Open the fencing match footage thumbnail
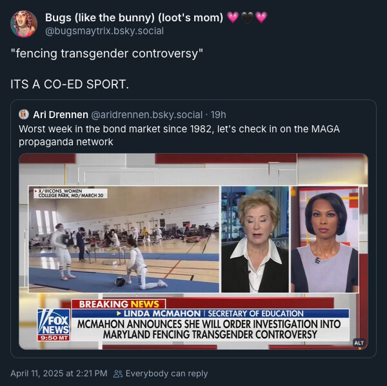Image resolution: width=387 pixels, height=386 pixels. click(124, 239)
